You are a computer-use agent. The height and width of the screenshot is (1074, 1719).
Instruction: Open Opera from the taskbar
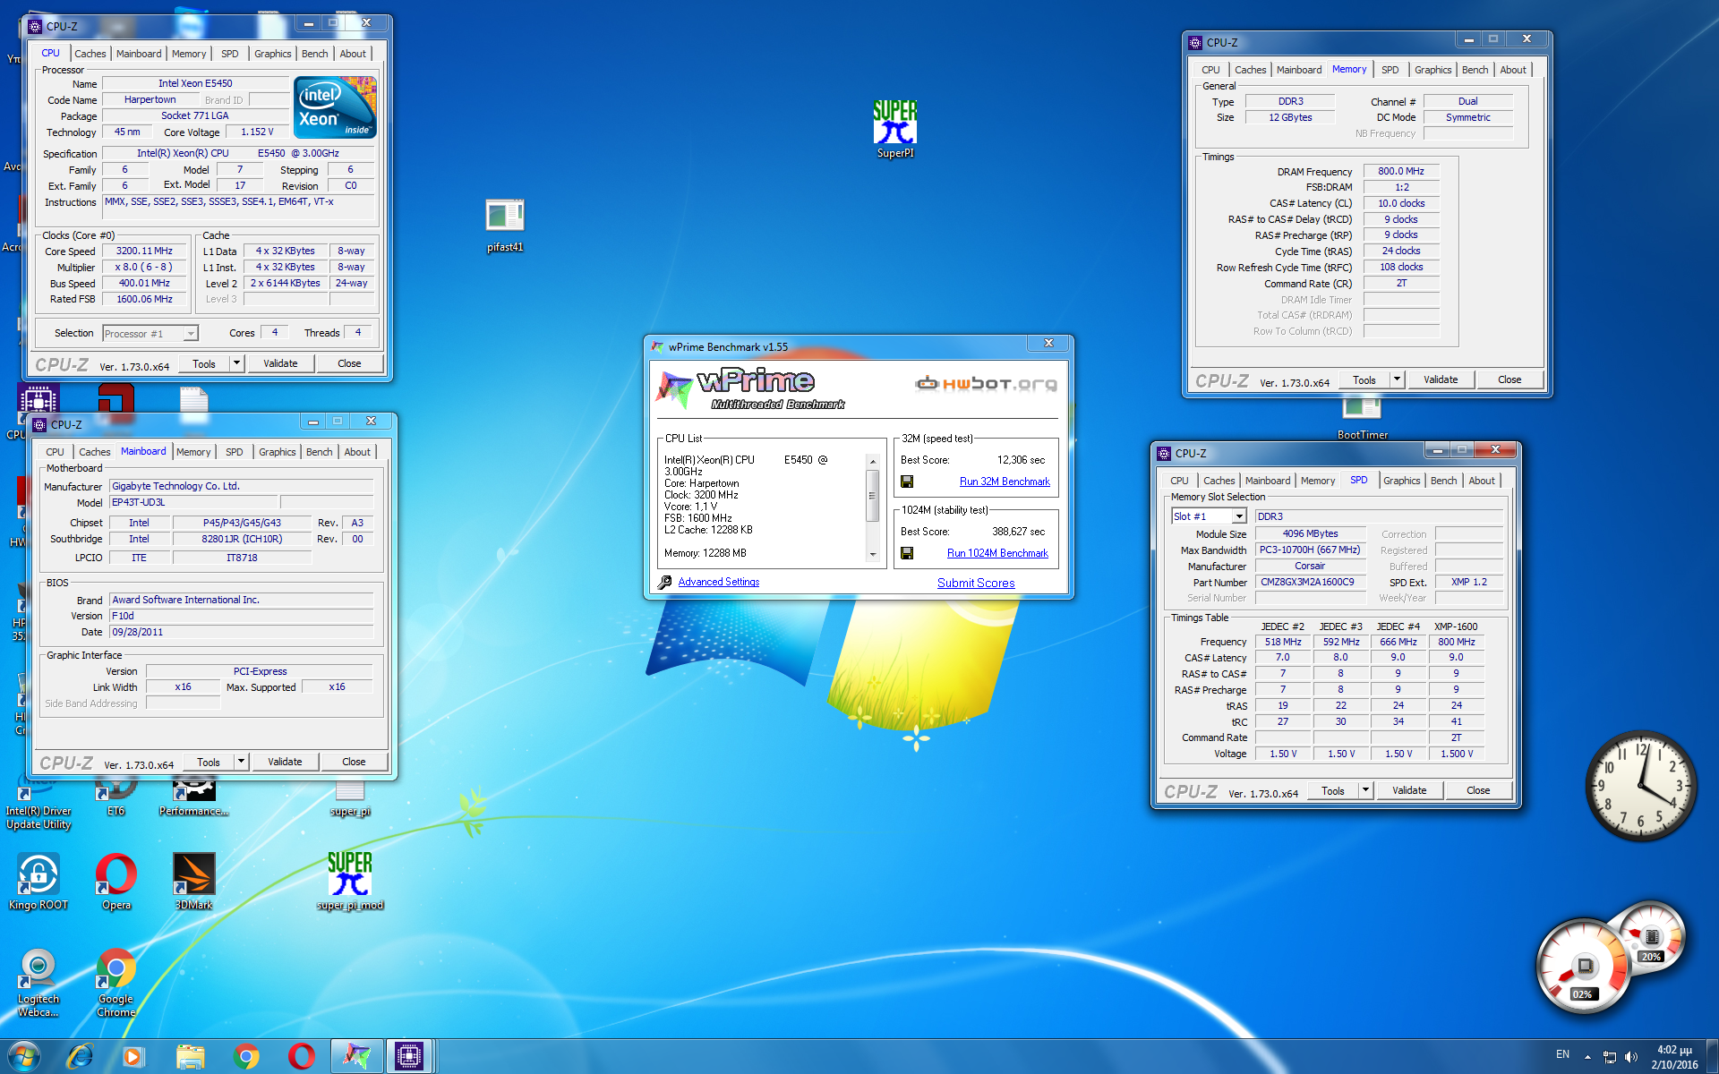[x=301, y=1057]
